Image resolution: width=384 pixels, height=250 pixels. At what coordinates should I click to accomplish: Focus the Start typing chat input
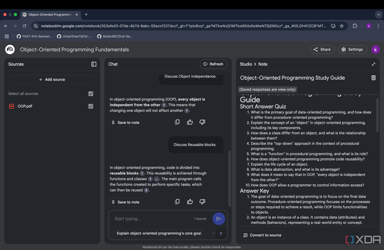[150, 218]
